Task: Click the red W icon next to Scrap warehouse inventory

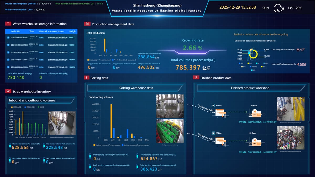Action: coord(8,92)
